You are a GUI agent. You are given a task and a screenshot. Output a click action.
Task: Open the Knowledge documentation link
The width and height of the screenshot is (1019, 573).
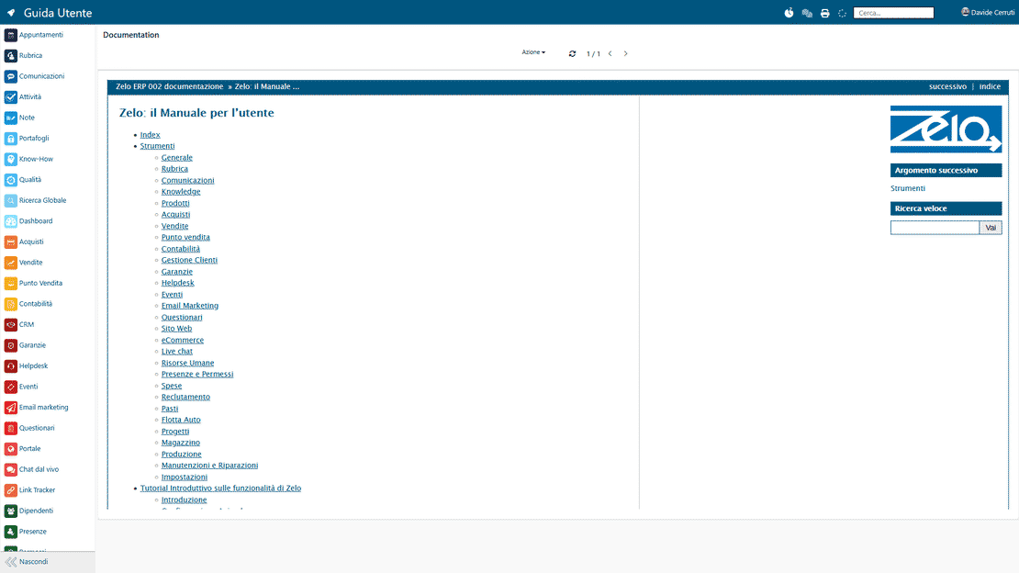[181, 192]
